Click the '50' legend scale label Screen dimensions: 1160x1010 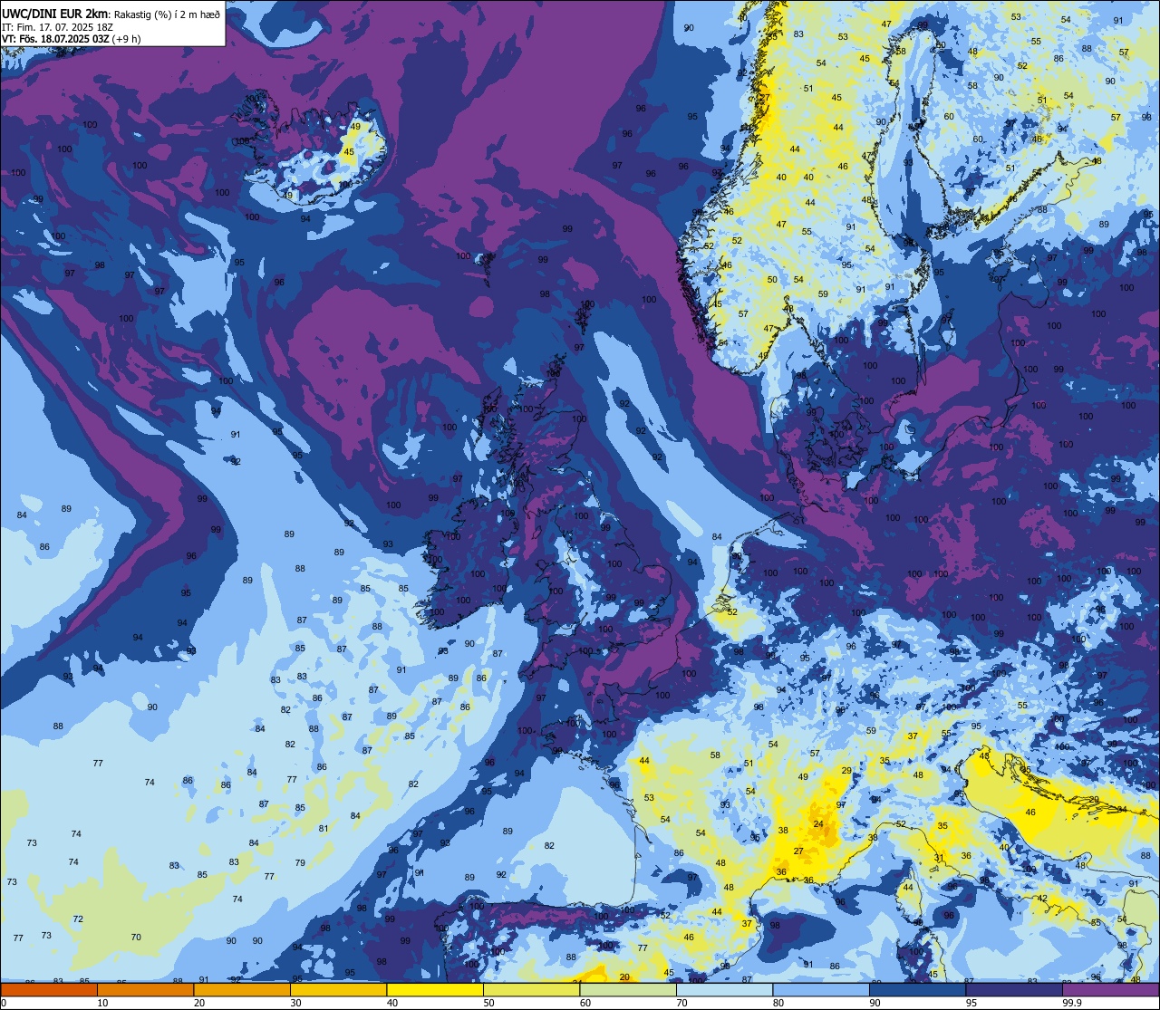[489, 1003]
